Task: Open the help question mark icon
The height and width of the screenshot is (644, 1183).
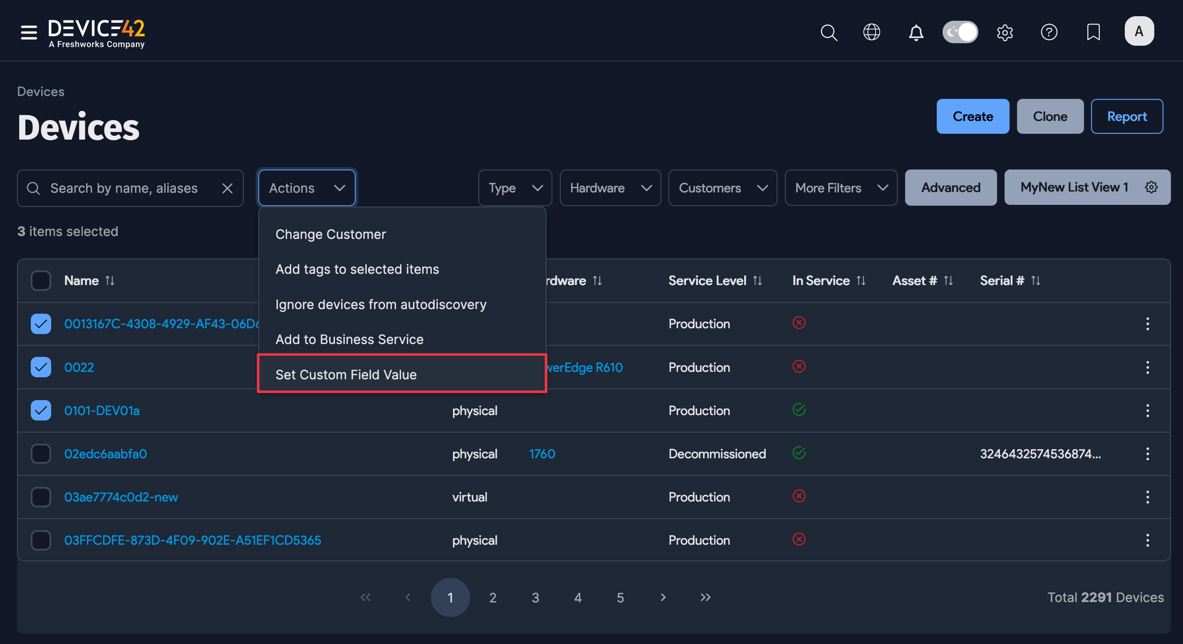Action: click(1049, 32)
